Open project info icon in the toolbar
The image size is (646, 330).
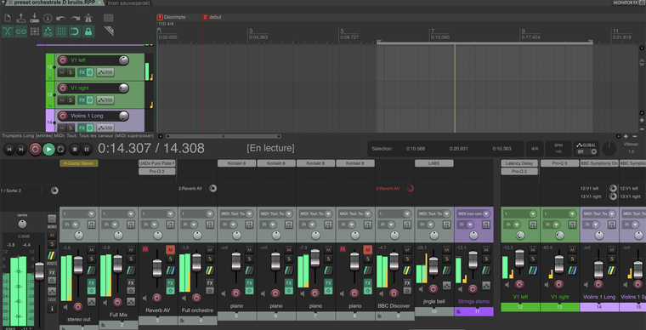pos(48,18)
